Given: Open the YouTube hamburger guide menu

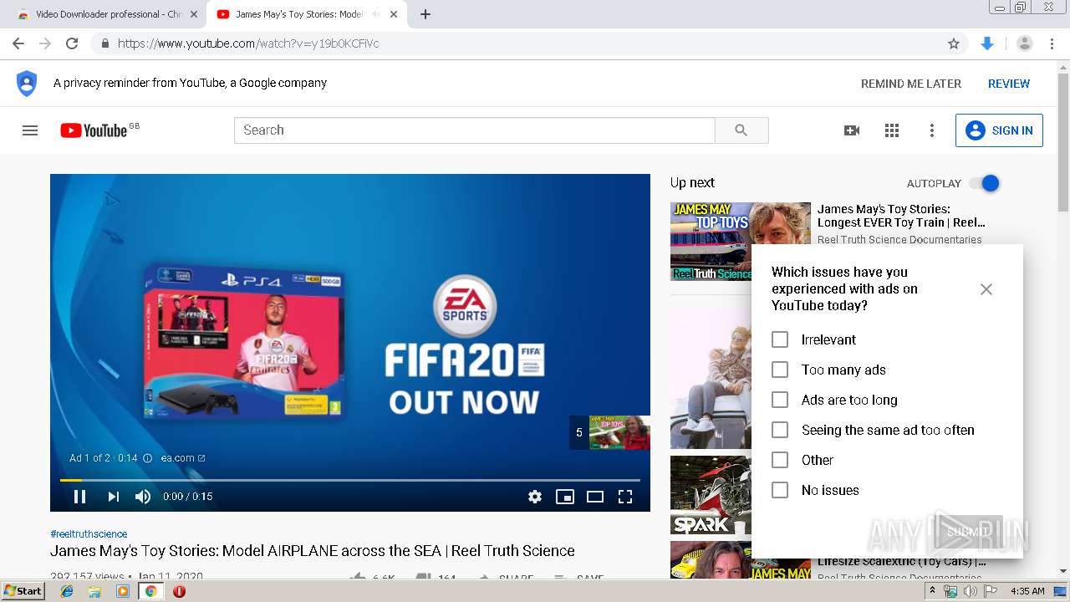Looking at the screenshot, I should tap(30, 130).
